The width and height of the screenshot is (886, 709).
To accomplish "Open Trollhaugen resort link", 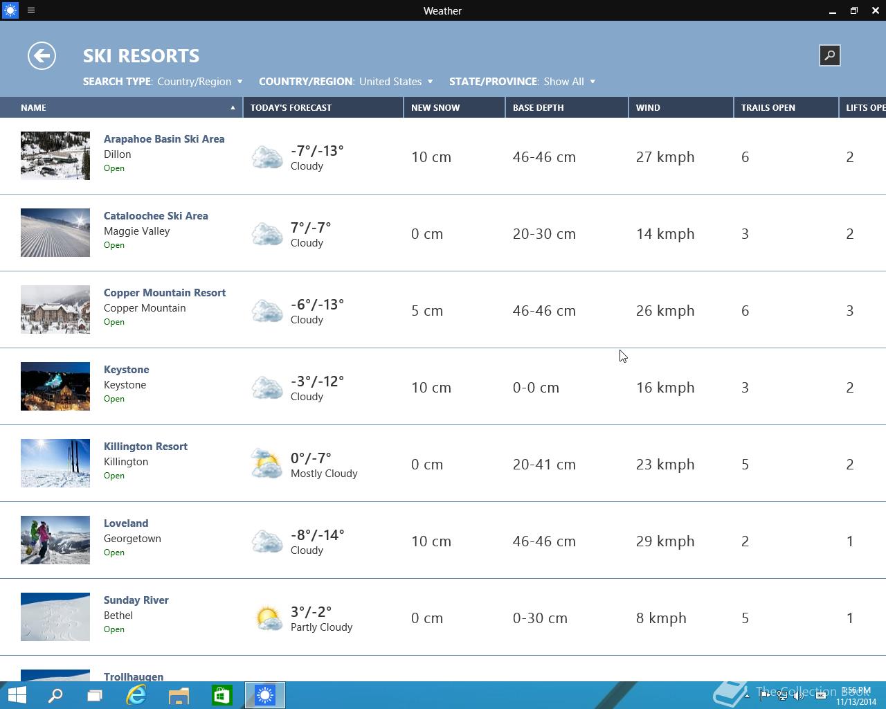I will (x=134, y=676).
